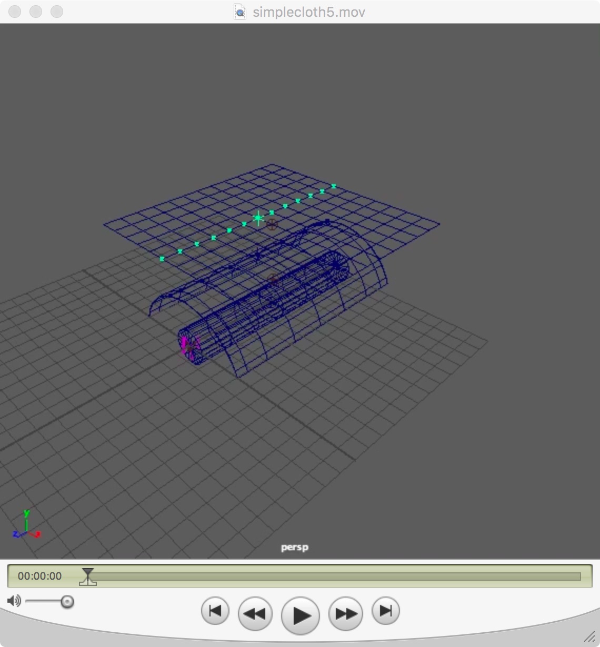Viewport: 600px width, 647px height.
Task: Skip to the end of the movie
Action: [386, 611]
